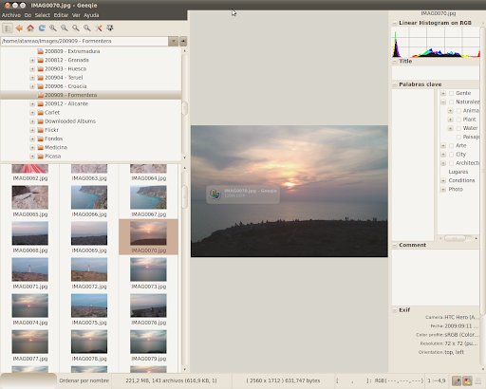
Task: Open the Select menu
Action: tap(43, 15)
